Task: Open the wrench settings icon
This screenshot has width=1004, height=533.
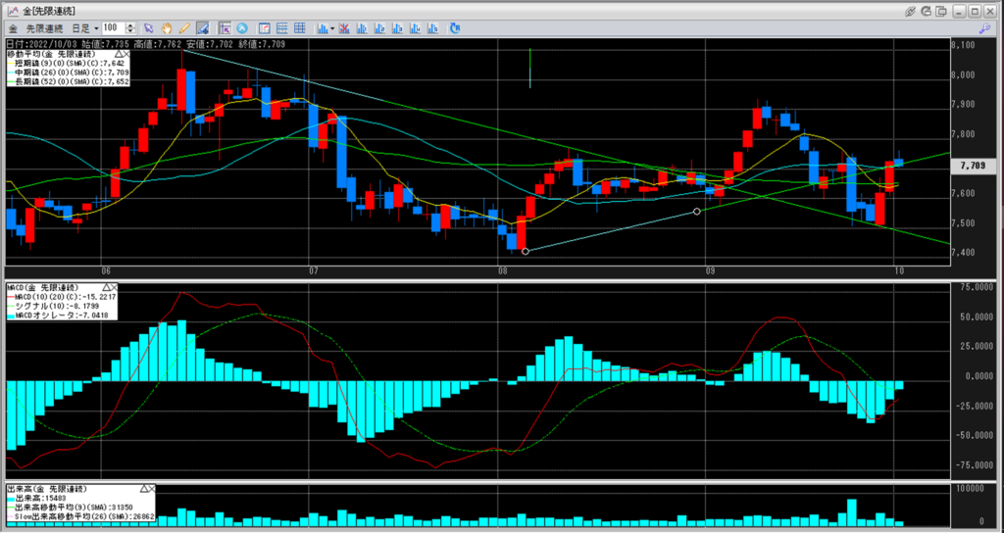Action: 984,28
